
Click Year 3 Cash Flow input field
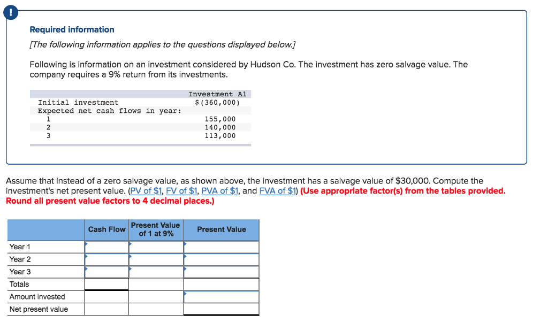click(106, 271)
